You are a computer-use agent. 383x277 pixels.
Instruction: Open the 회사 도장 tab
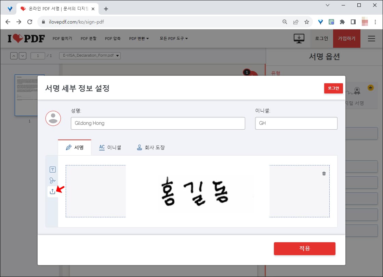point(150,147)
